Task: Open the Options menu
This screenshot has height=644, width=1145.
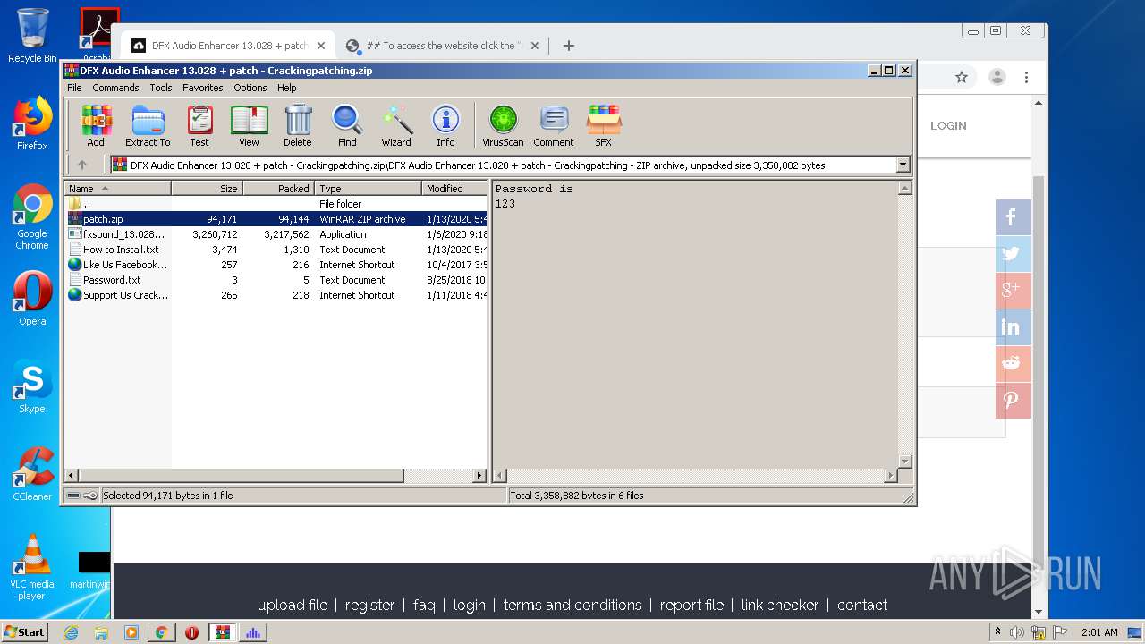Action: click(250, 88)
